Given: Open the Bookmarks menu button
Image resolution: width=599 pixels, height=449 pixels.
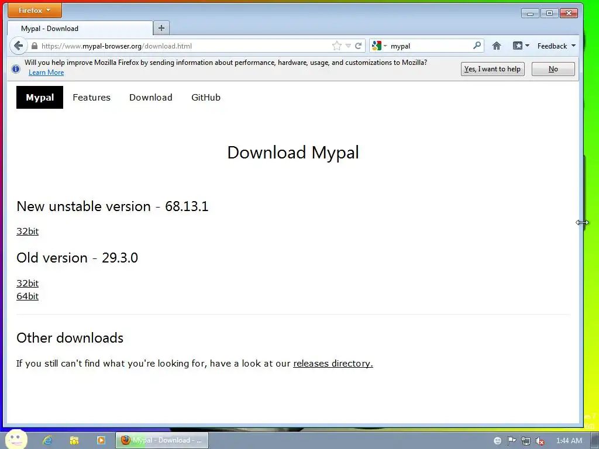Looking at the screenshot, I should 521,46.
